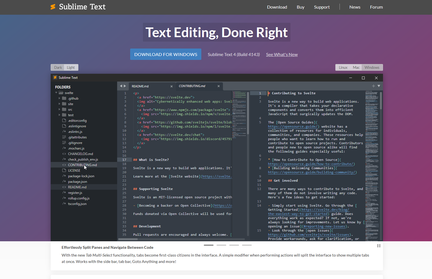
Task: Click the .eslintignore file icon
Action: [64, 126]
